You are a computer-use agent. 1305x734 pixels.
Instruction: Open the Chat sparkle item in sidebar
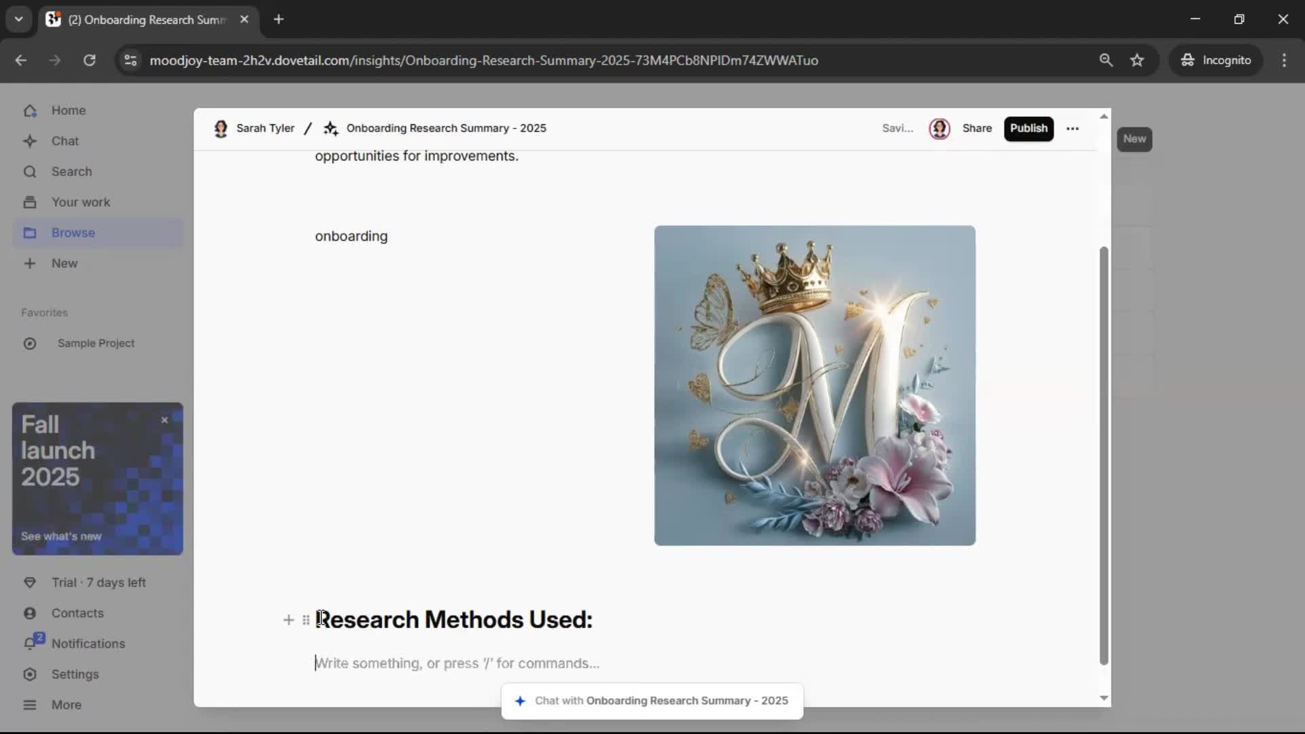(65, 141)
